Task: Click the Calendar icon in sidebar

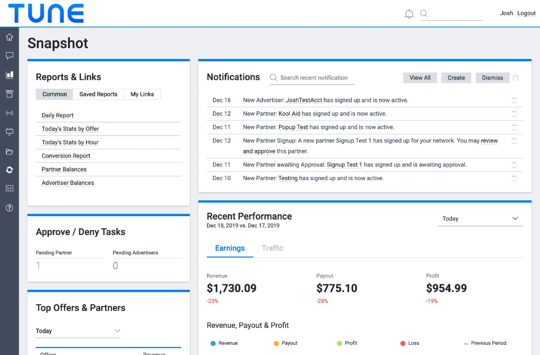Action: click(10, 132)
